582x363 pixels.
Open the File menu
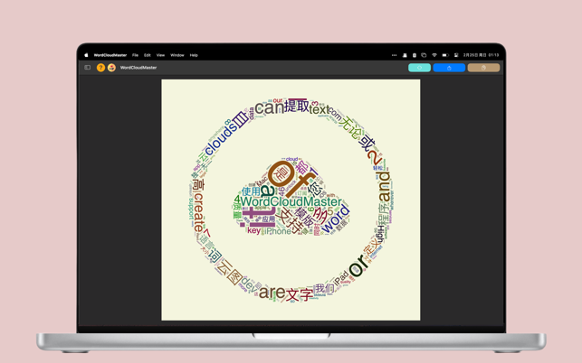[x=135, y=55]
